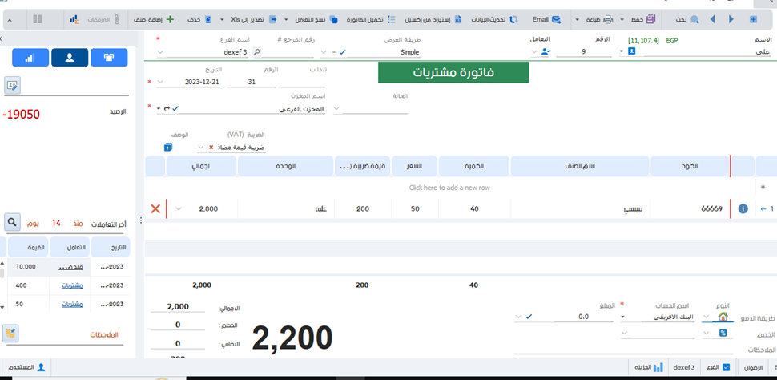Send invoice via Email button

tap(546, 20)
